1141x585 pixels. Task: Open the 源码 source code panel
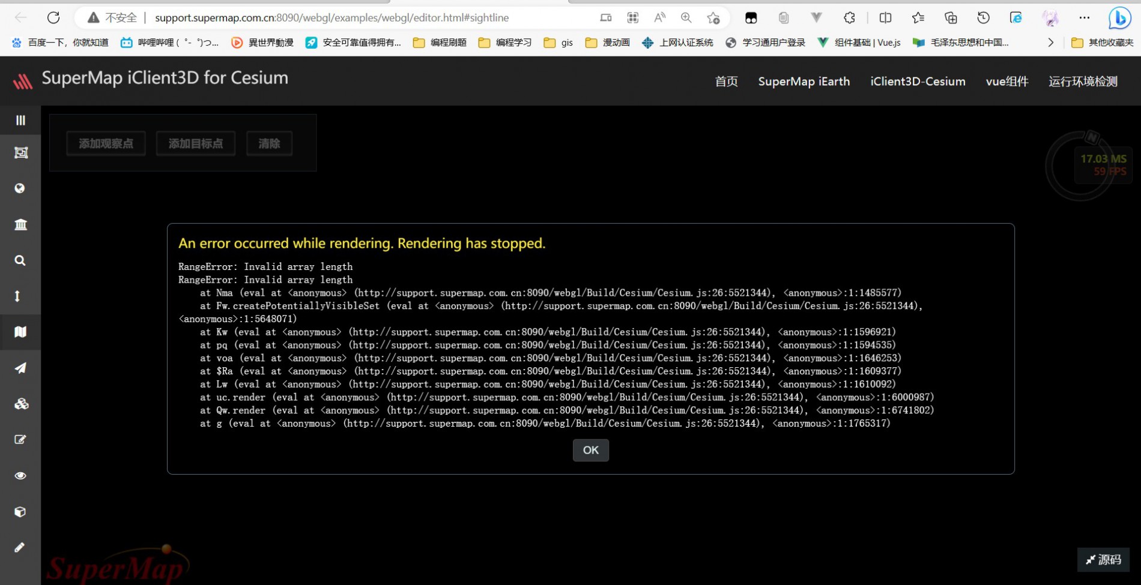1103,559
